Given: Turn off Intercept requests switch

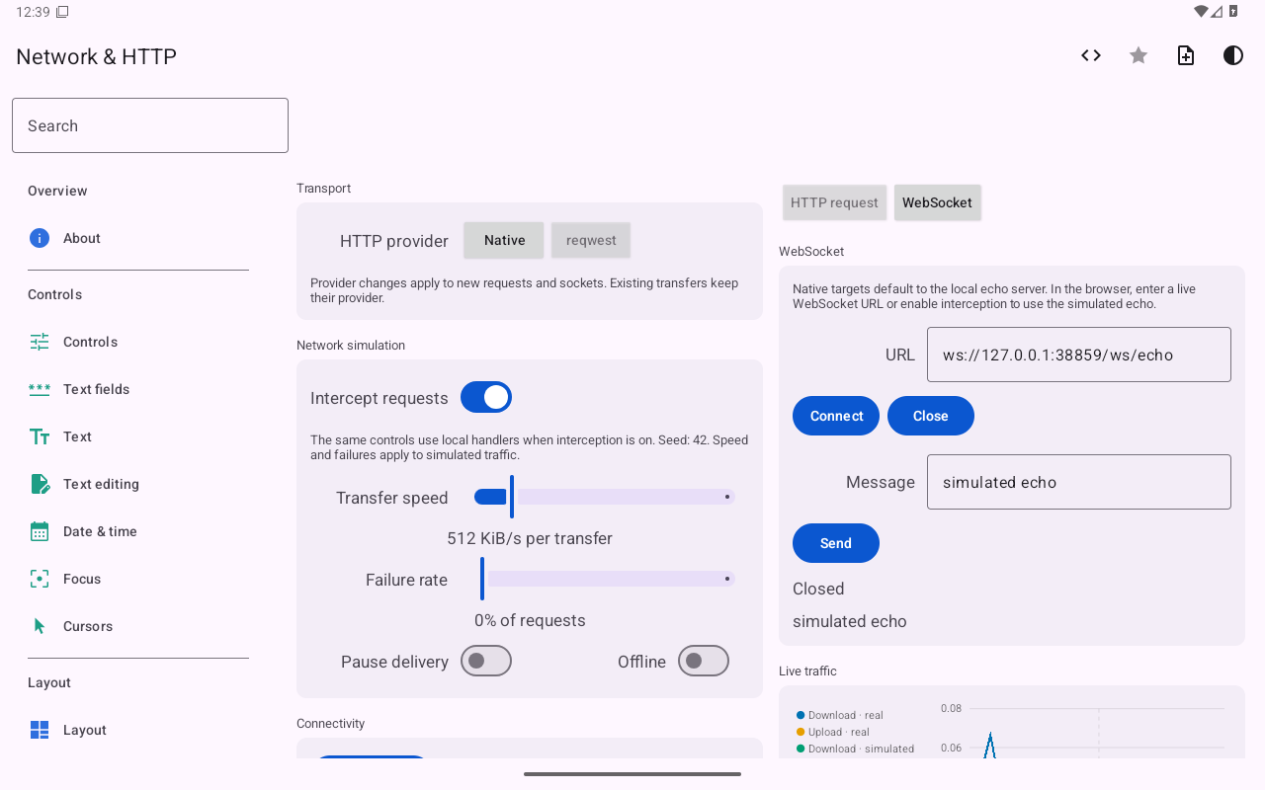Looking at the screenshot, I should [486, 398].
